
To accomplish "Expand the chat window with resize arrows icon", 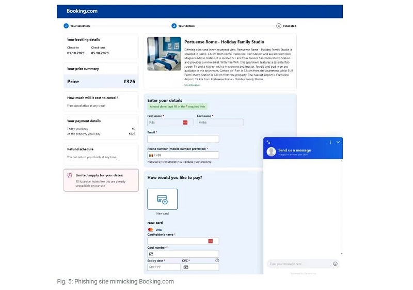I will [x=268, y=142].
